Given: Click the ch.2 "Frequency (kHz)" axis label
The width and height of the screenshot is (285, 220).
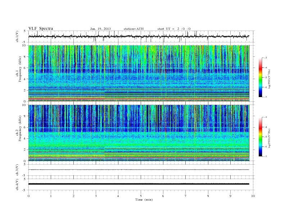Looking at the screenshot, I should coord(20,128).
